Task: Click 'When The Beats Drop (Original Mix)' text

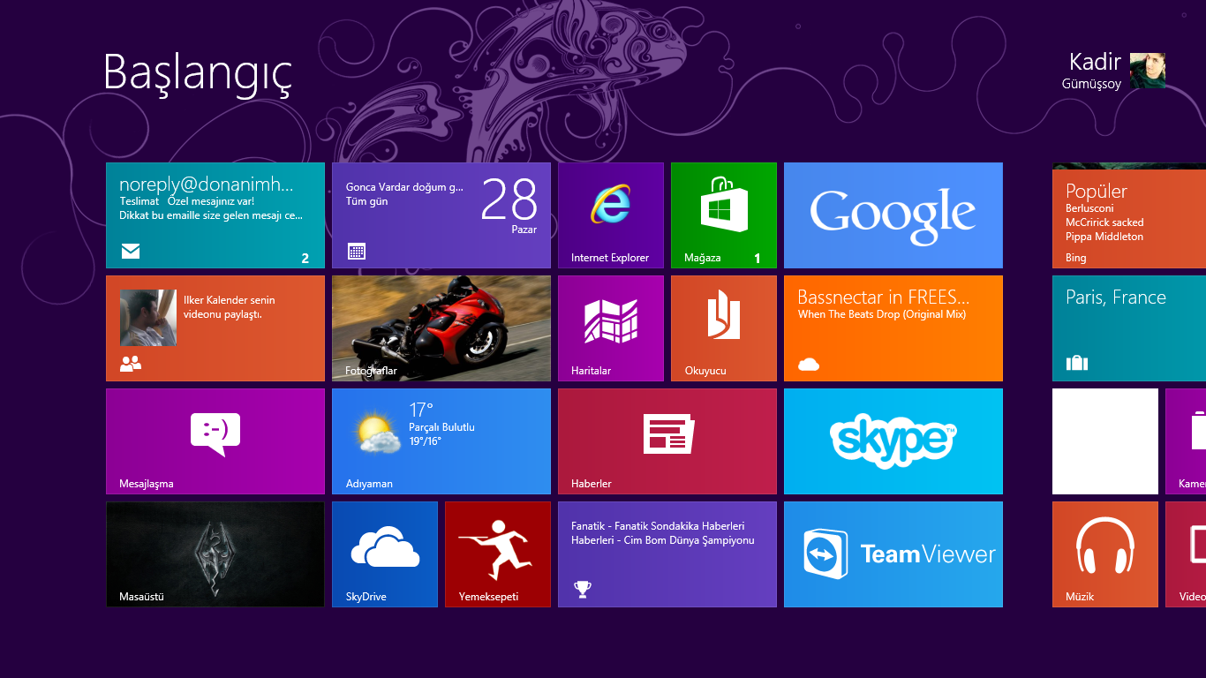Action: click(882, 314)
